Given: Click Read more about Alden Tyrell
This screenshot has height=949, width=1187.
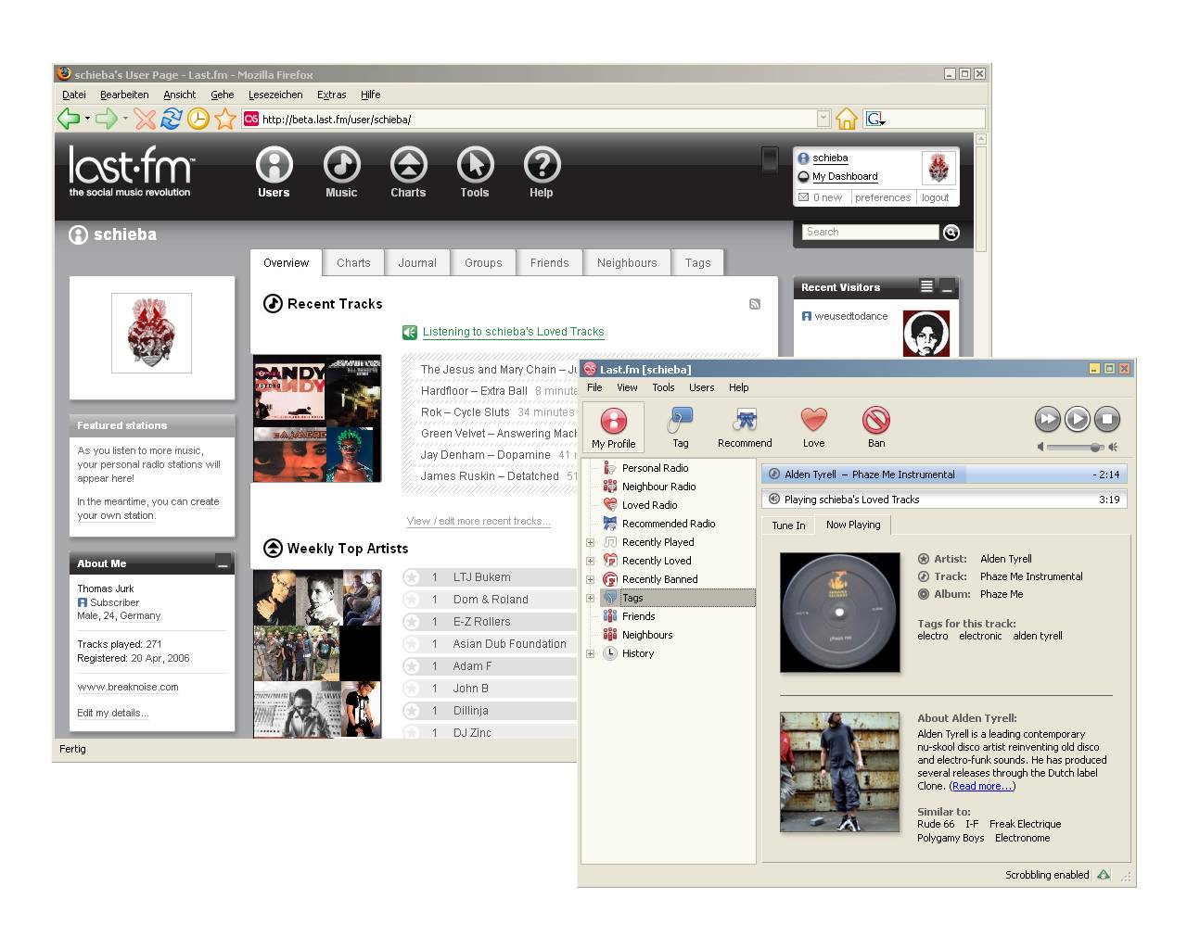Looking at the screenshot, I should [982, 786].
